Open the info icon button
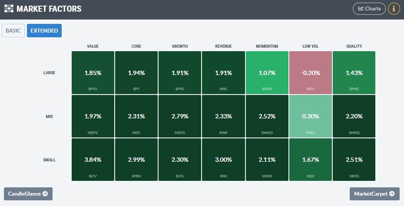 click(394, 9)
